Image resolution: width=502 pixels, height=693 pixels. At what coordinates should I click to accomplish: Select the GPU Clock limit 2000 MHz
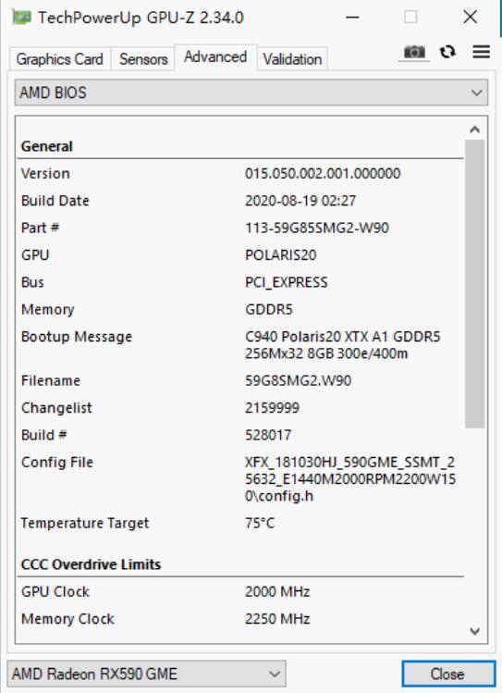point(277,592)
